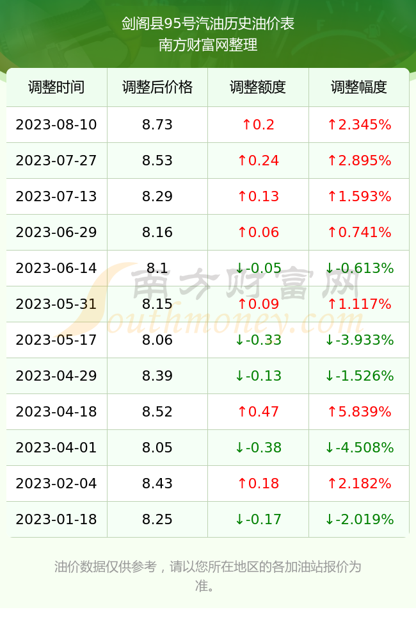
Task: Click the 调整时间 column header
Action: pyautogui.click(x=56, y=87)
